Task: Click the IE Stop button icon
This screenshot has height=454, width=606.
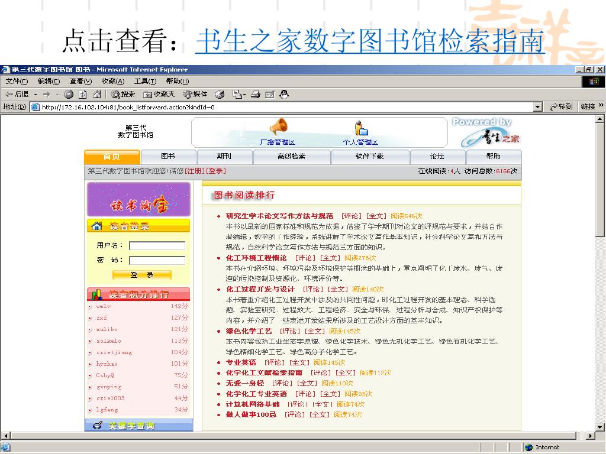Action: (x=69, y=94)
